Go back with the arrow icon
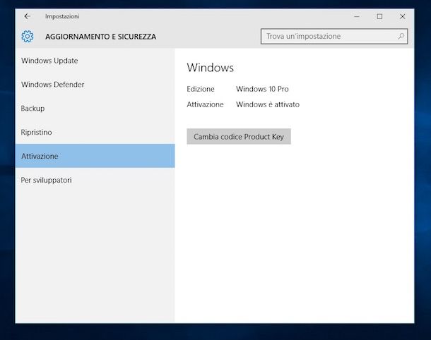The height and width of the screenshot is (340, 431). [28, 16]
